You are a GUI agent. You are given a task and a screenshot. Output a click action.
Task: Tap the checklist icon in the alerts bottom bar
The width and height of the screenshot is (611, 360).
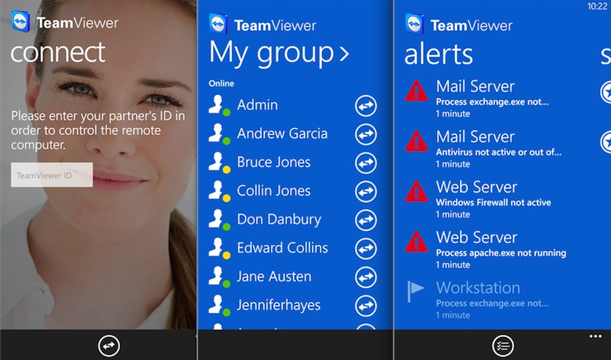pyautogui.click(x=503, y=346)
